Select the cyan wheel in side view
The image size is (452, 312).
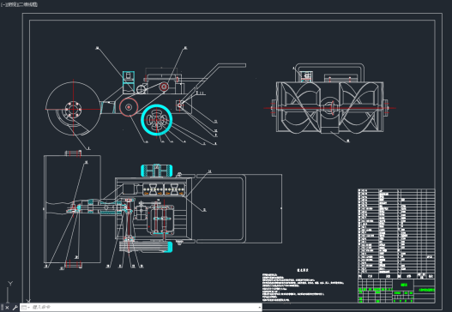157,120
